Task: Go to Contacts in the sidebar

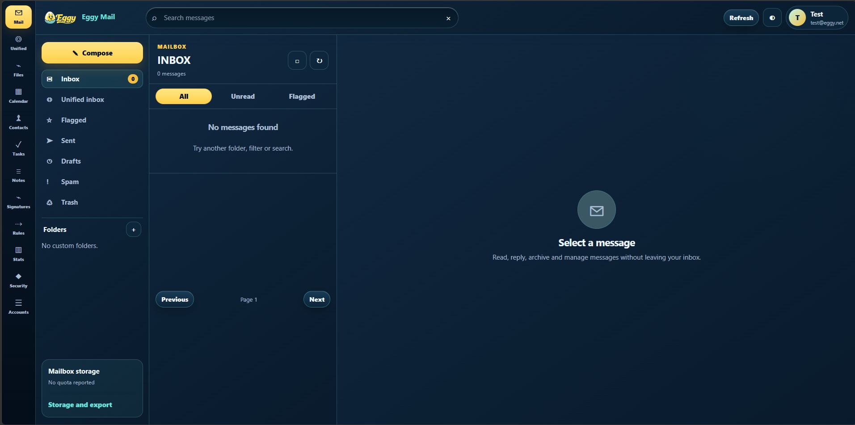Action: [18, 122]
